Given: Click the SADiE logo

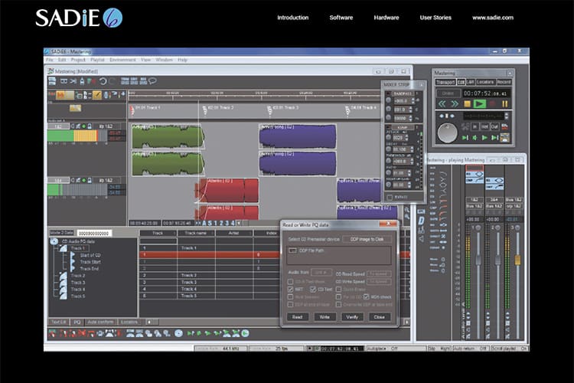Looking at the screenshot, I should tap(79, 18).
